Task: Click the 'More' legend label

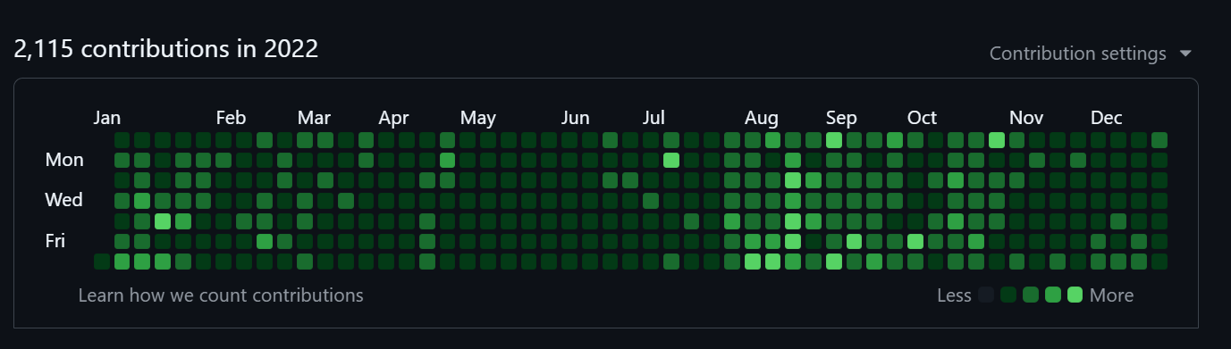Action: (1111, 295)
